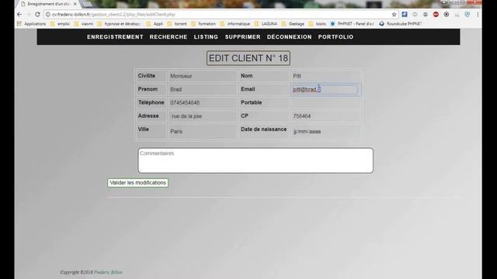
Task: Open the Geekage bookmark folder
Action: pyautogui.click(x=293, y=24)
